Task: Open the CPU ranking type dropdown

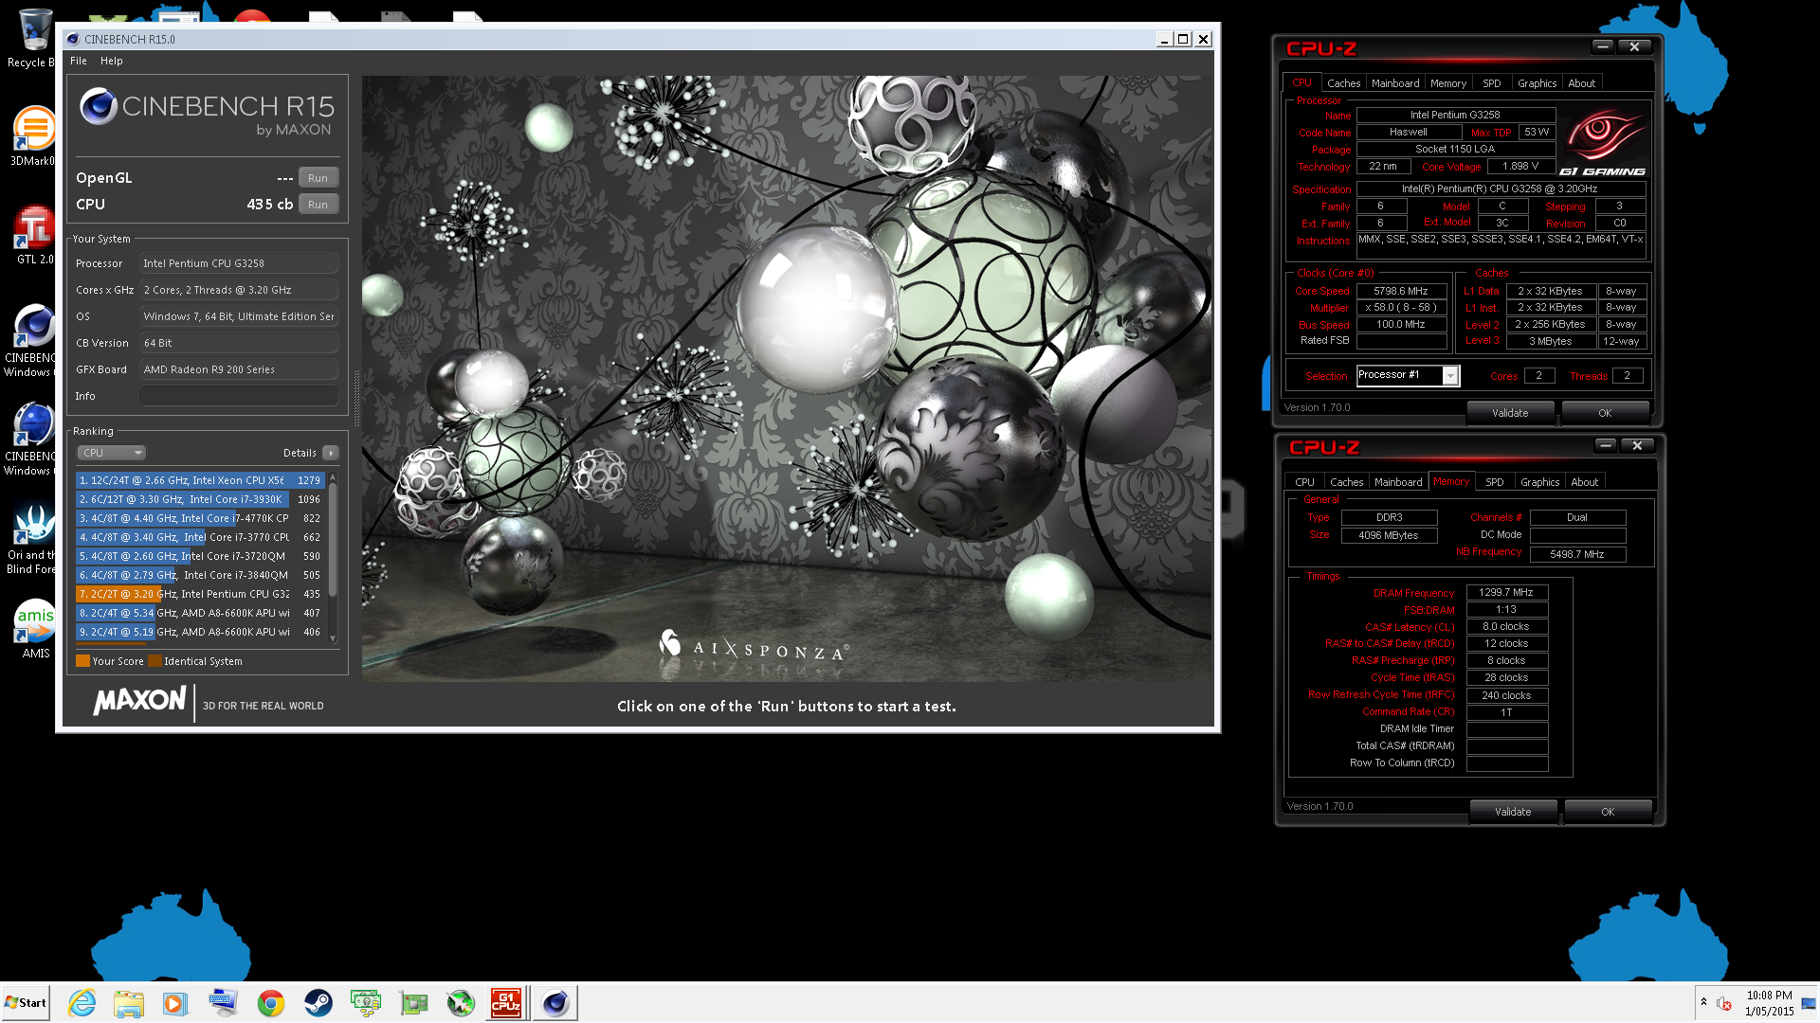Action: pyautogui.click(x=111, y=453)
